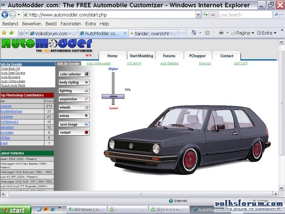Open the Extra menu in menu bar
Screen dimensions: 285x214
tap(90, 24)
